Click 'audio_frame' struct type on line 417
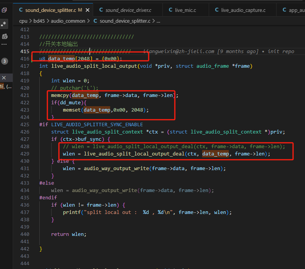Image resolution: width=305 pixels, height=269 pixels. [213, 66]
